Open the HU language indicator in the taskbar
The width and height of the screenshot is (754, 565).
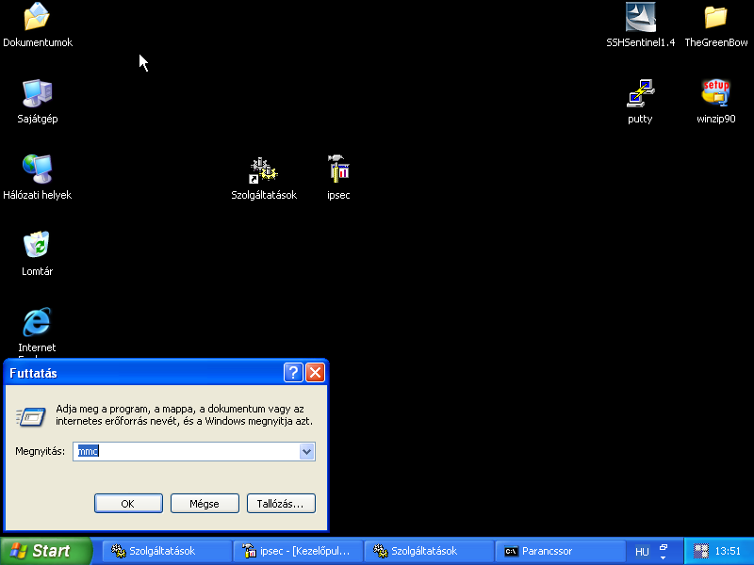[x=642, y=552]
